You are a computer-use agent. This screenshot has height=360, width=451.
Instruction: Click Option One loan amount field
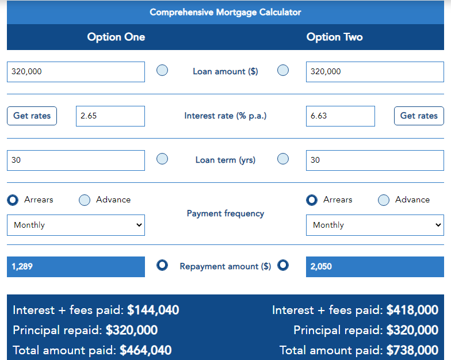(76, 72)
